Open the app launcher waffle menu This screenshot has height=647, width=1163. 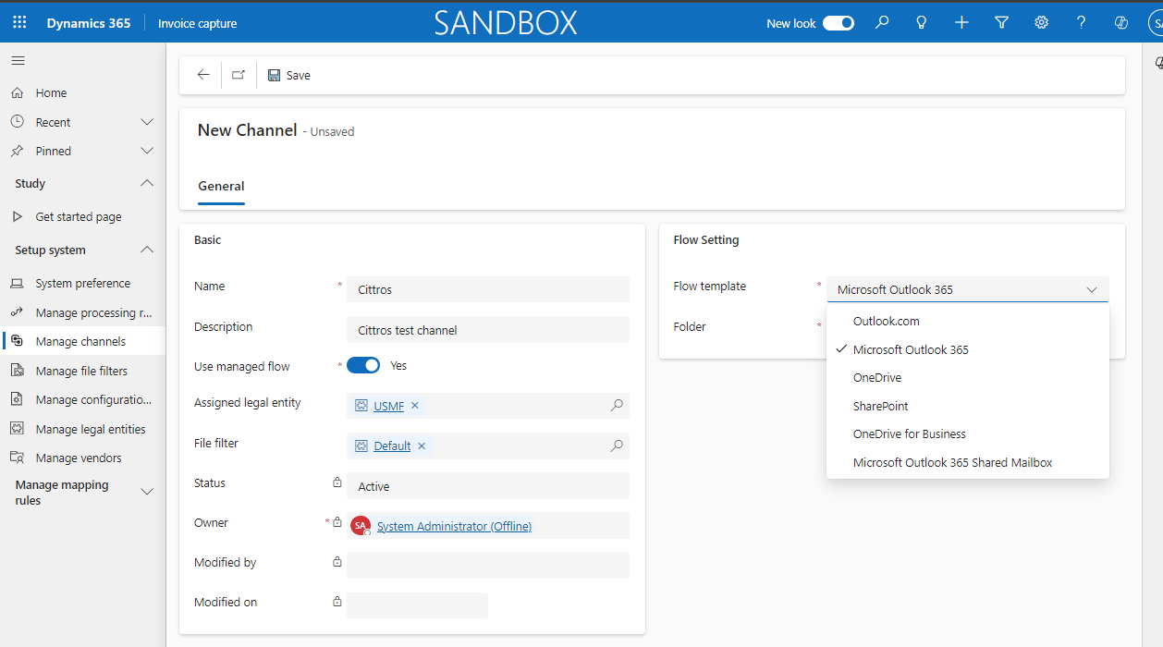click(19, 23)
